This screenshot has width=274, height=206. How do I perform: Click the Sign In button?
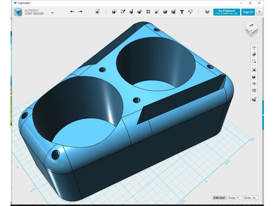click(x=248, y=12)
